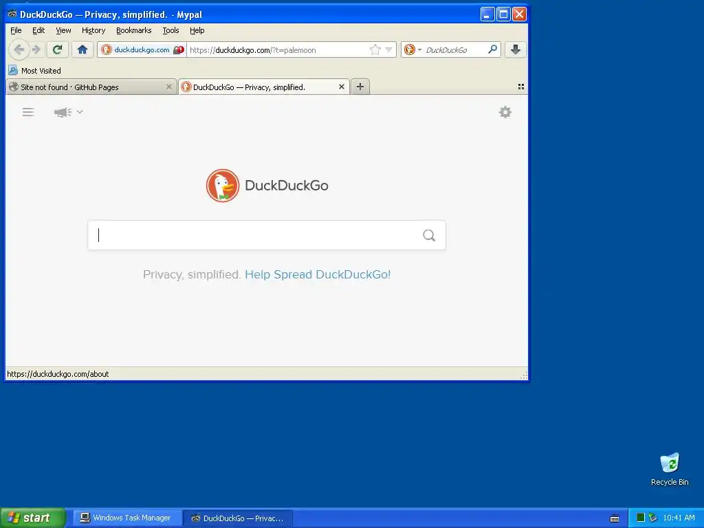Select the DuckDuckGo Privacy, simplified tab

click(x=263, y=87)
